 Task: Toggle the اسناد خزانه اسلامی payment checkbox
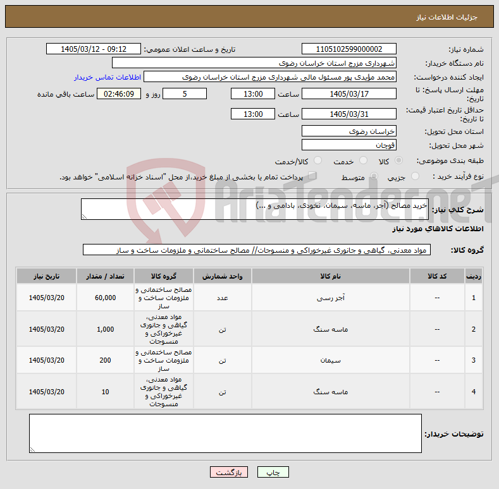pyautogui.click(x=312, y=176)
